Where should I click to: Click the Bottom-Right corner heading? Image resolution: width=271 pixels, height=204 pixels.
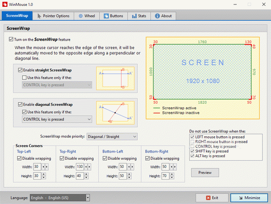[157, 152]
